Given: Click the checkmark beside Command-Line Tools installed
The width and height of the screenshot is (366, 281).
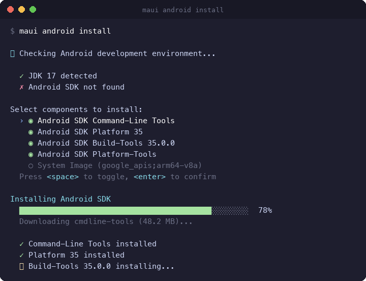Looking at the screenshot, I should pyautogui.click(x=21, y=244).
